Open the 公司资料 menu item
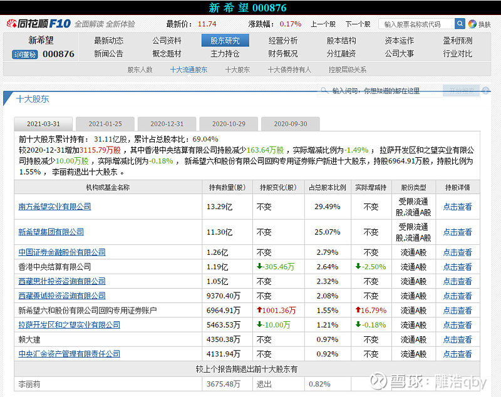Screen dimensions: 501x397 click(x=167, y=41)
